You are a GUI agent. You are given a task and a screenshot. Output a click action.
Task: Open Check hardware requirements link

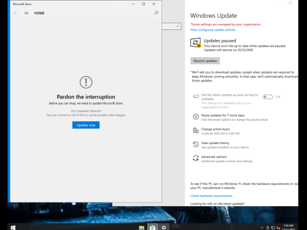pos(211,196)
